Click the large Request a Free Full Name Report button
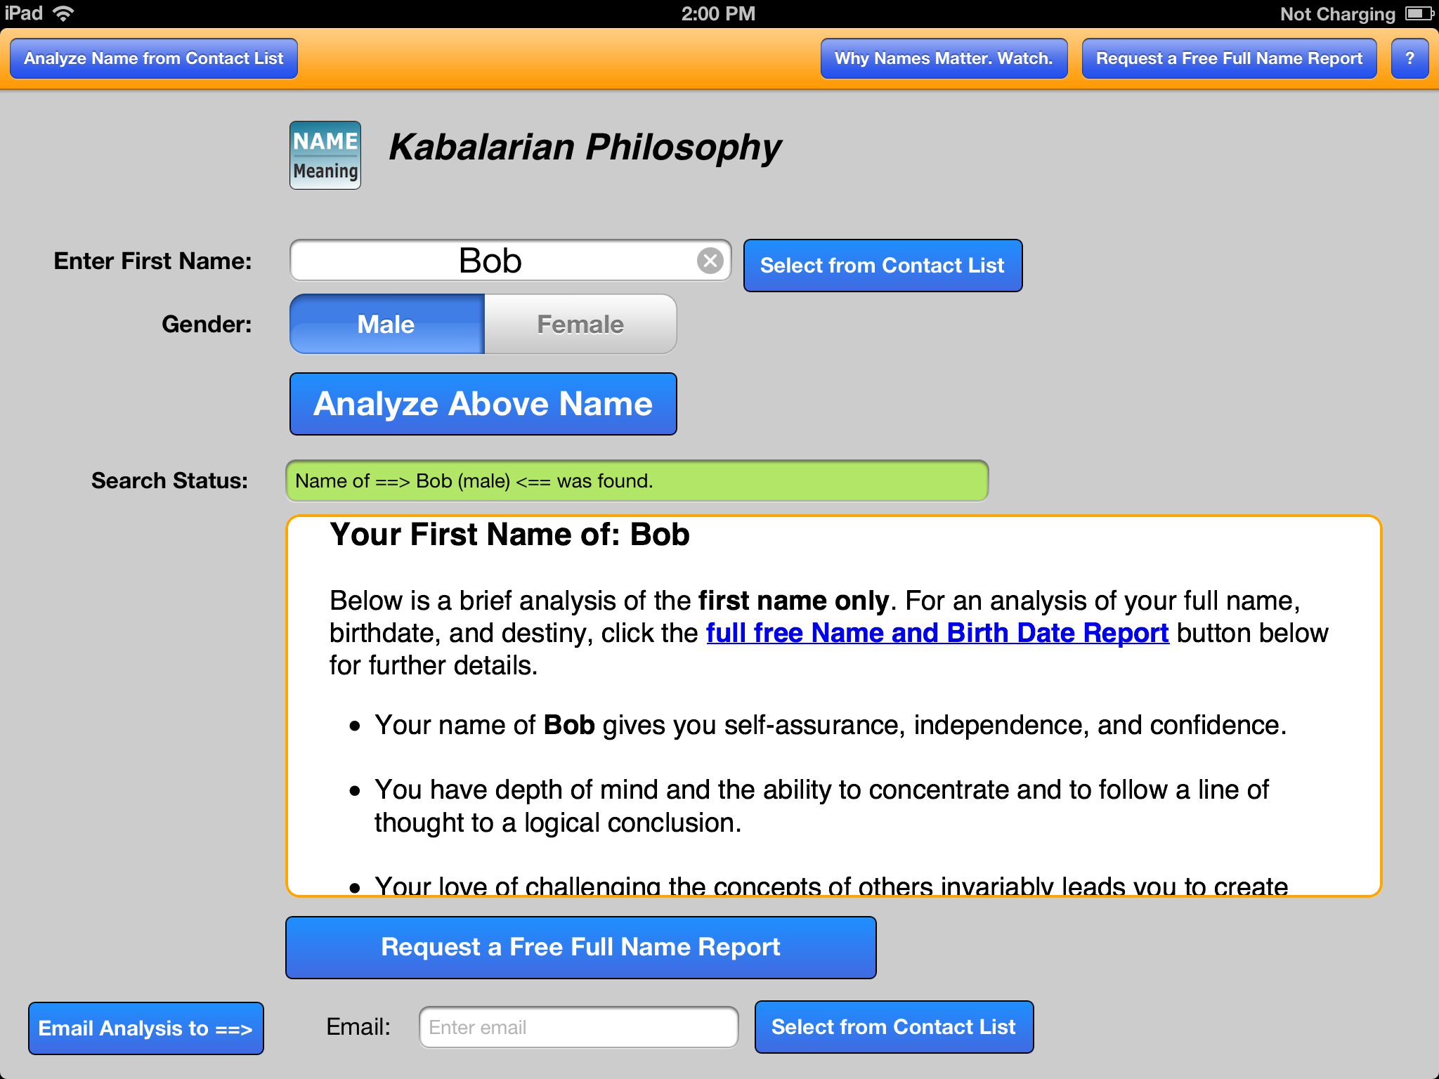This screenshot has width=1439, height=1079. pyautogui.click(x=580, y=947)
